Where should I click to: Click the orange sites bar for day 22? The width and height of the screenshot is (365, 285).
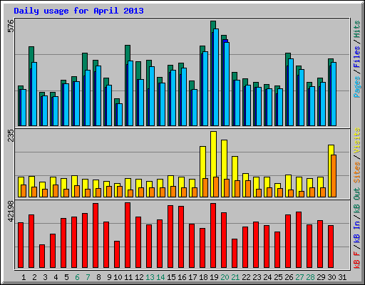click(248, 189)
